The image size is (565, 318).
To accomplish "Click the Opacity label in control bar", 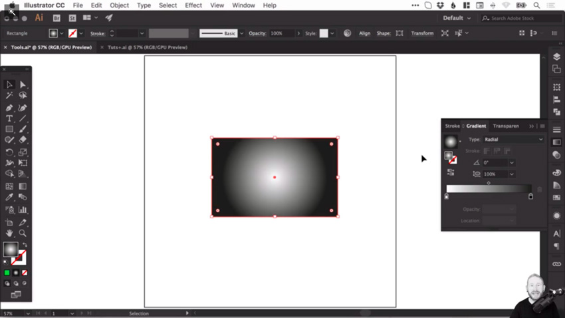I will click(257, 33).
